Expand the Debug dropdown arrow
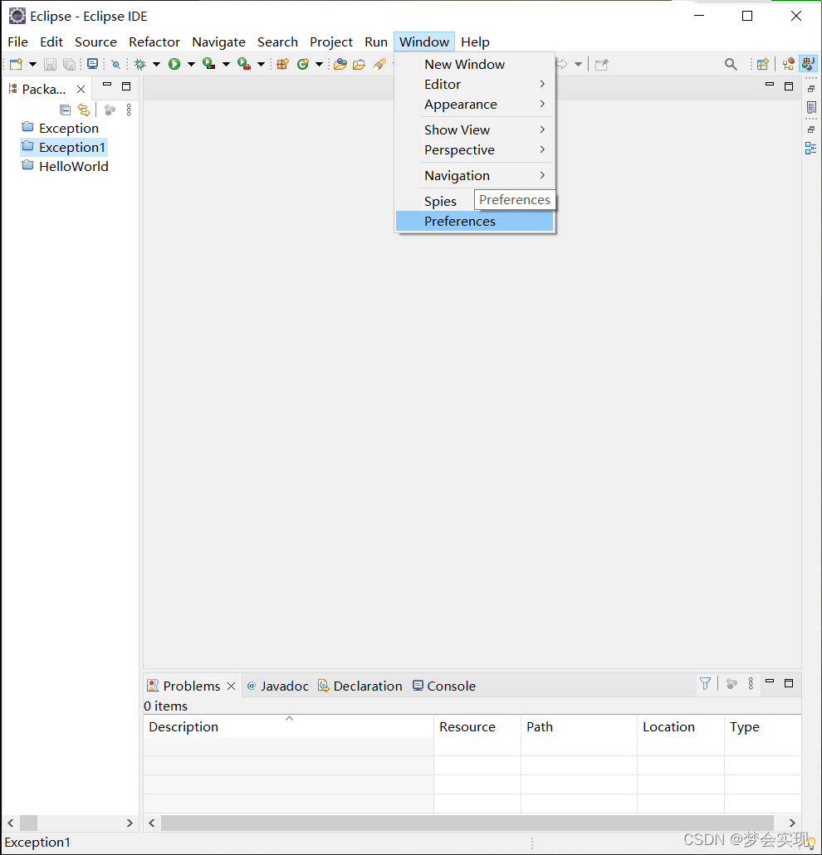 tap(157, 65)
